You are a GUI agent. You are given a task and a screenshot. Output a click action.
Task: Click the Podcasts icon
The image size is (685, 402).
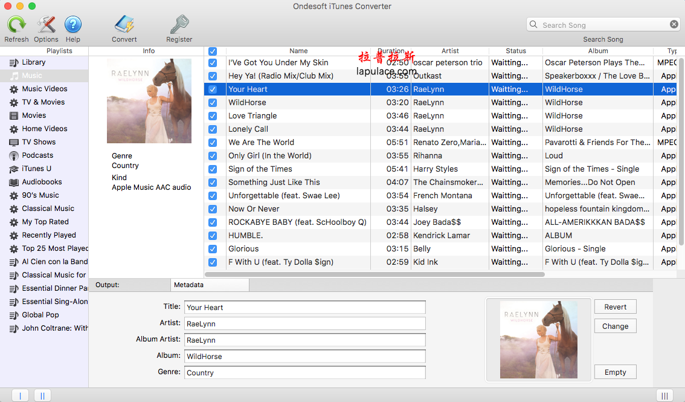click(x=14, y=155)
